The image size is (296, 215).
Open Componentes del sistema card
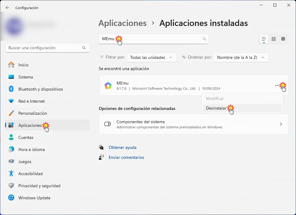point(194,124)
